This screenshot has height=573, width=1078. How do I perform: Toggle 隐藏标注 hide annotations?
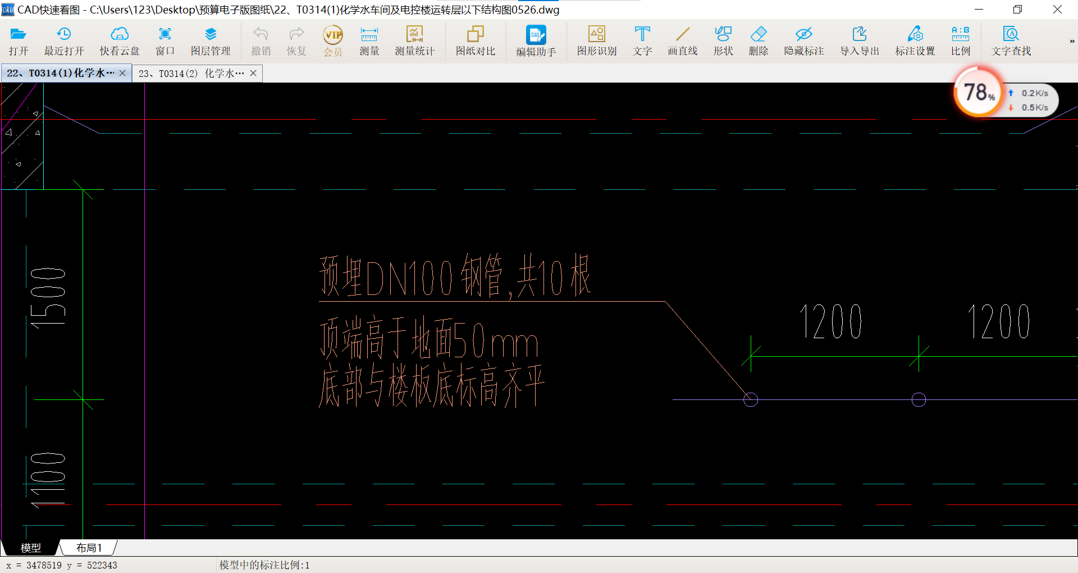tap(804, 41)
